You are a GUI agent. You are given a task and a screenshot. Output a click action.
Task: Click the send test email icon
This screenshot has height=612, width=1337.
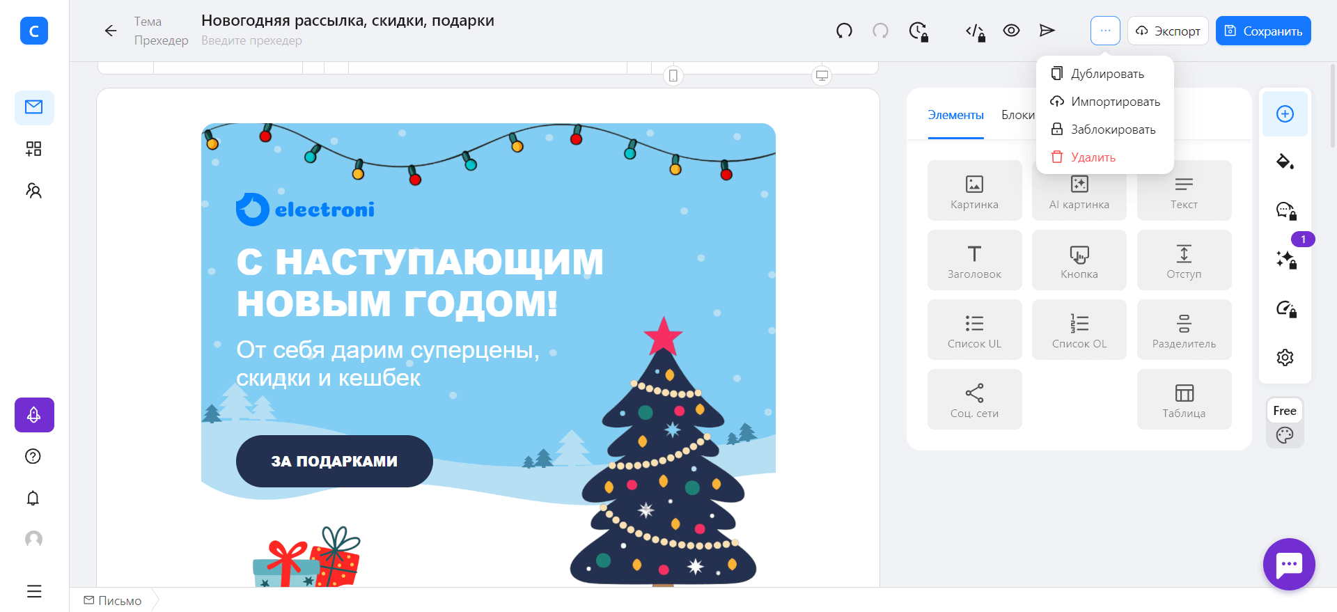coord(1047,31)
